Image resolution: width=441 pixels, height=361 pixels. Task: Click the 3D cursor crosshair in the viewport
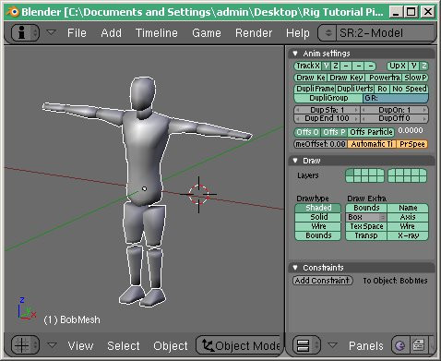click(x=198, y=194)
